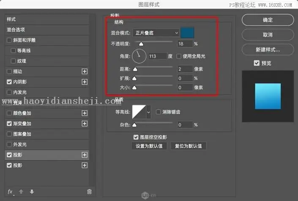Uncheck the 渐变叠加 checkbox

point(9,124)
